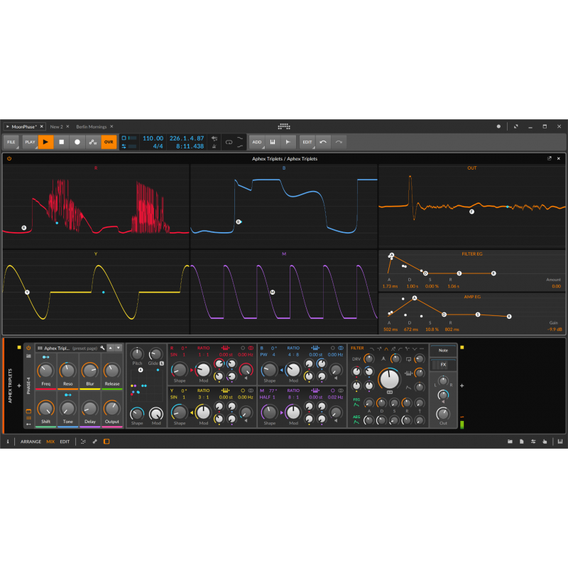Image resolution: width=568 pixels, height=568 pixels.
Task: Open the Bitwig dashboard via the dots logo
Action: [284, 126]
